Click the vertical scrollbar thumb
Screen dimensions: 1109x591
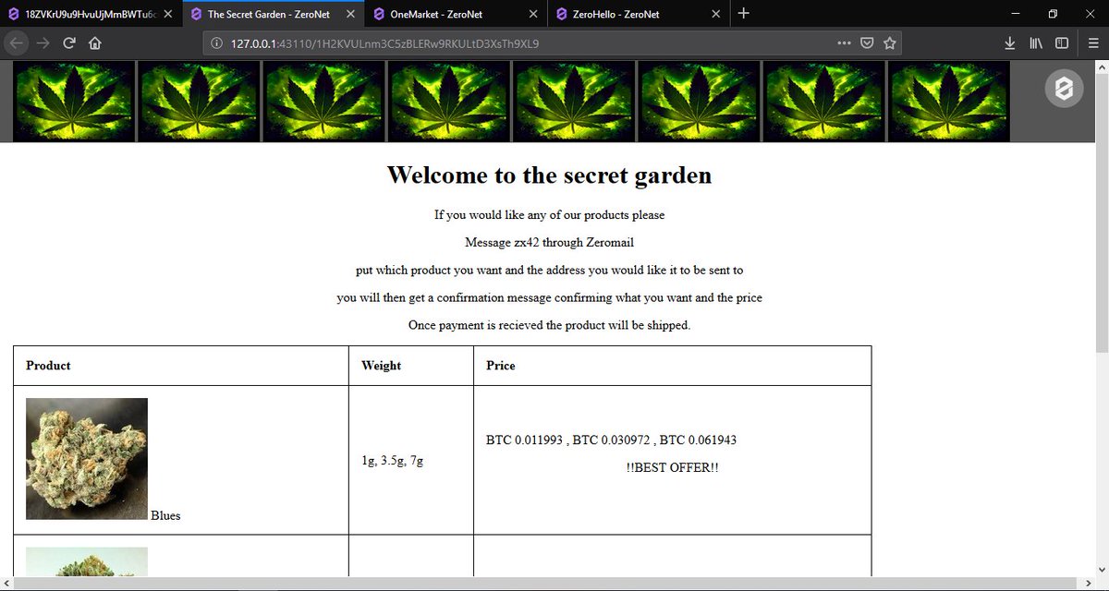pos(1102,213)
